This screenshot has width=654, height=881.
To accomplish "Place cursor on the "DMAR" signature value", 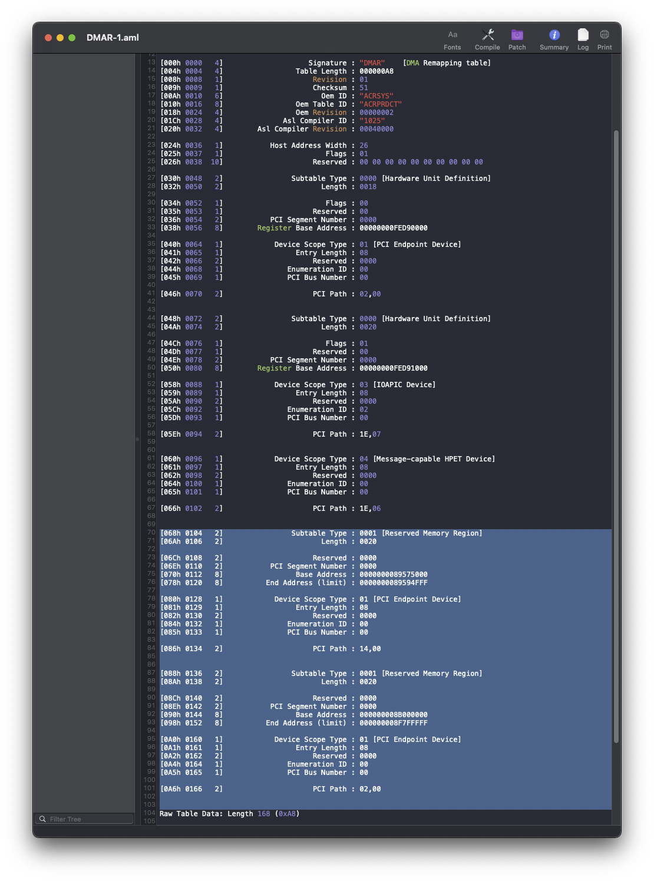I will 372,63.
